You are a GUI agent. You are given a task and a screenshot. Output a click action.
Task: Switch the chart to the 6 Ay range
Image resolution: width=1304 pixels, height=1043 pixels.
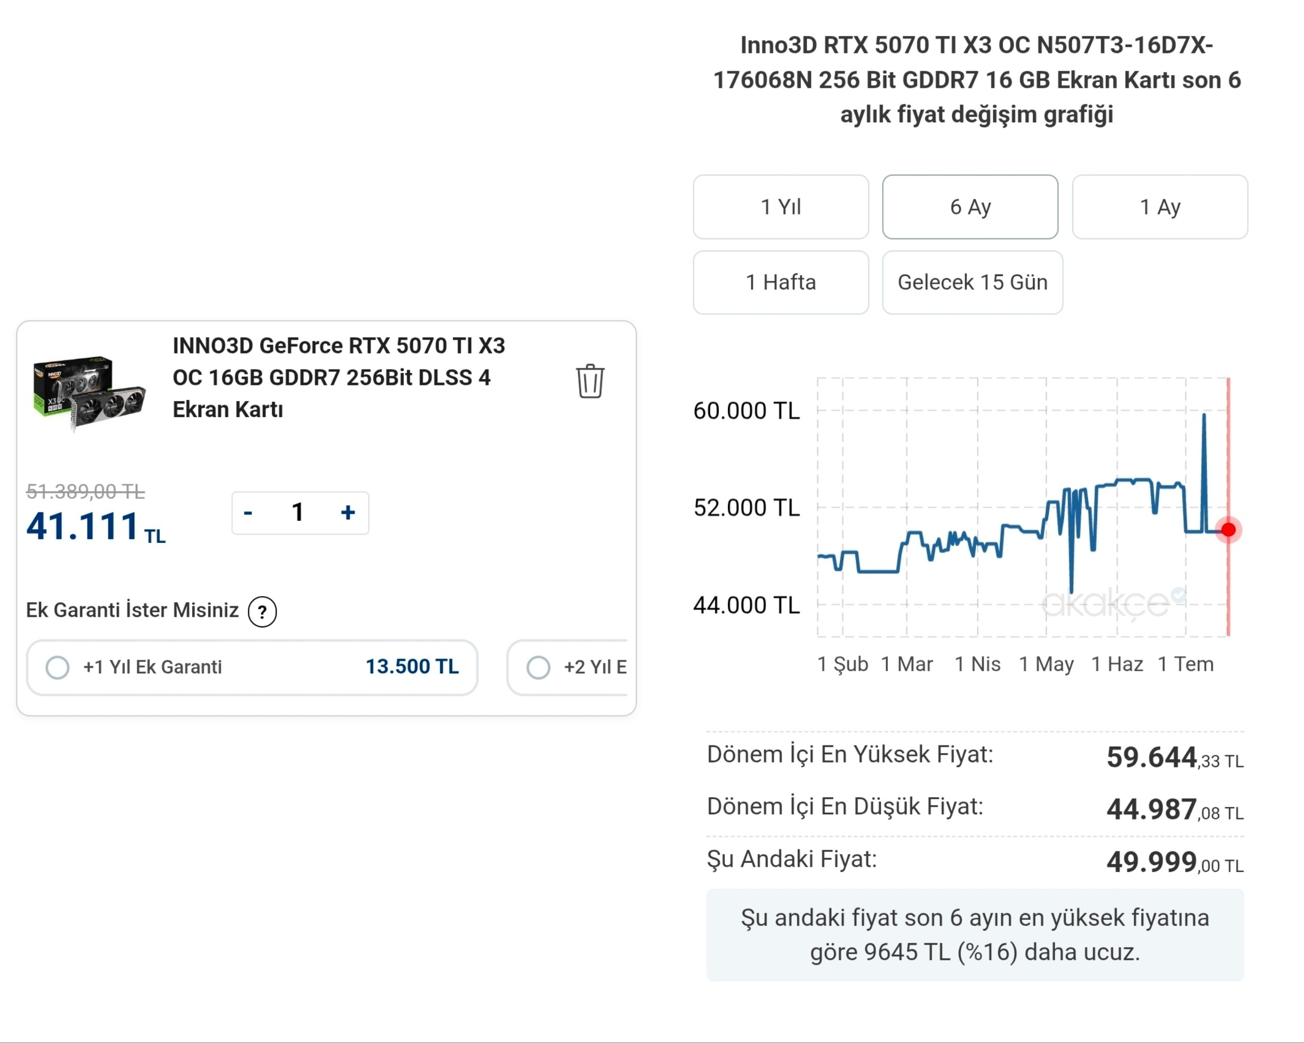point(970,207)
